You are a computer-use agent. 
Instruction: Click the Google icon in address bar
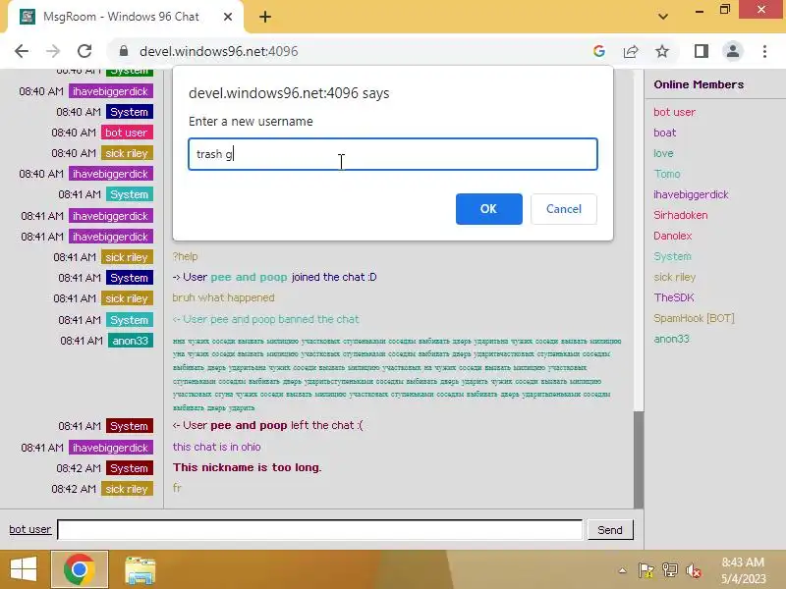pos(599,51)
